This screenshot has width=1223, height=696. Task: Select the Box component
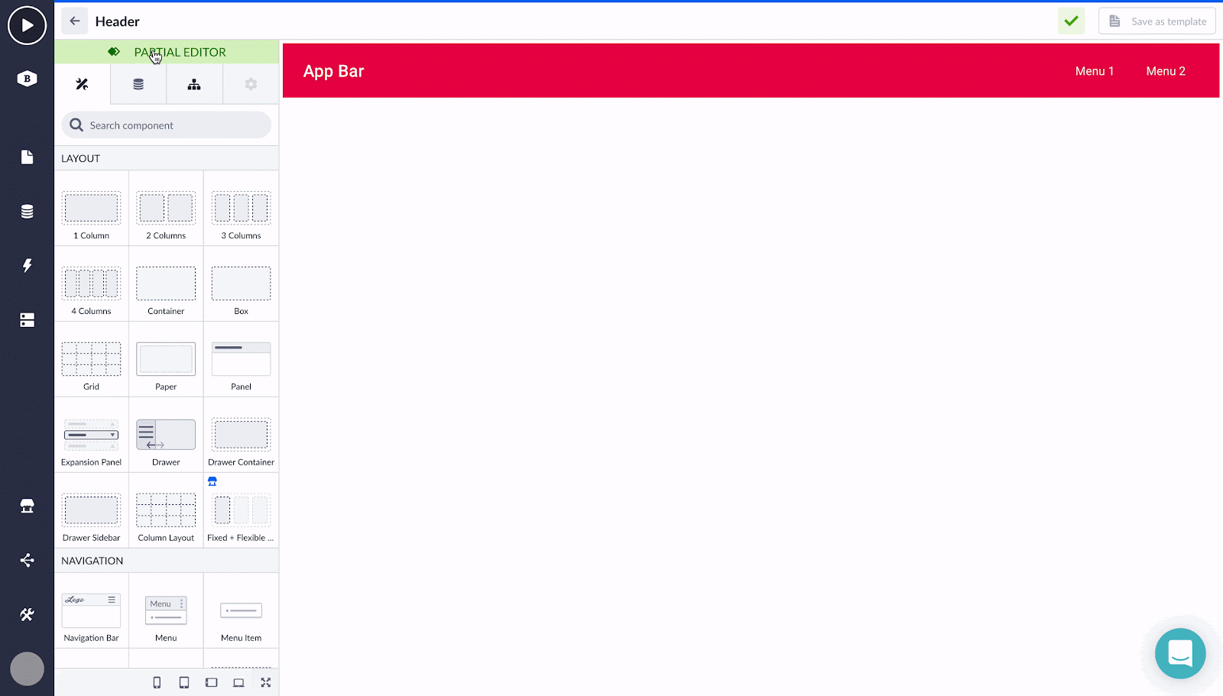tap(242, 283)
